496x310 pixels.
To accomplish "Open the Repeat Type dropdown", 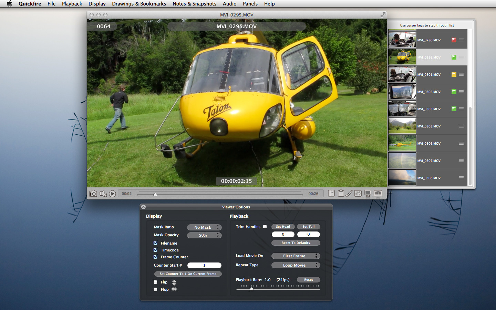I will pos(296,265).
